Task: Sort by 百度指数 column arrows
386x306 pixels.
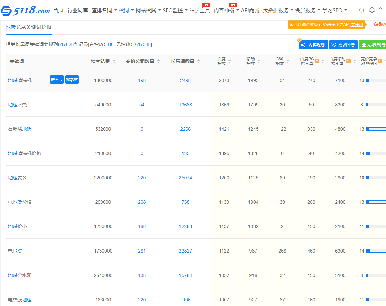Action: click(230, 61)
